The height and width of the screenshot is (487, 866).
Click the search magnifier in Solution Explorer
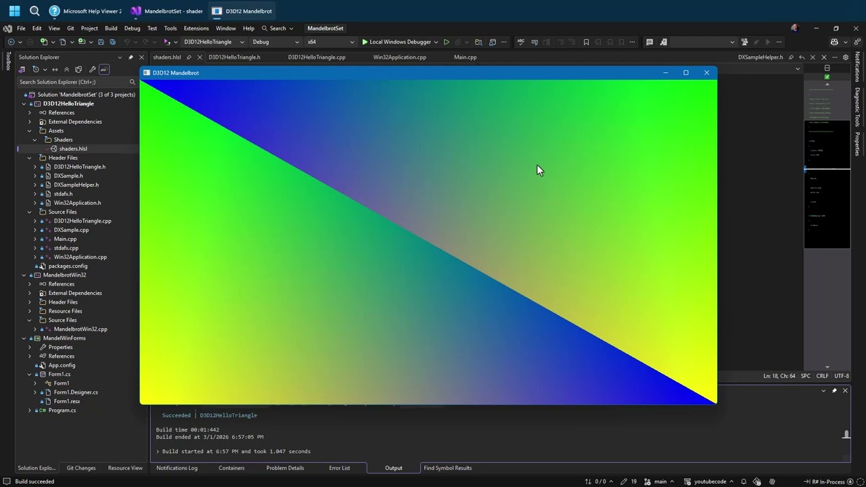132,82
